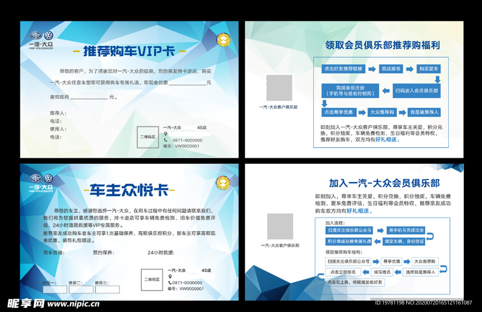482x312 pixels.
Task: Click 一汽-大众客户俱乐部 caption on top-right card
Action: 278,107
